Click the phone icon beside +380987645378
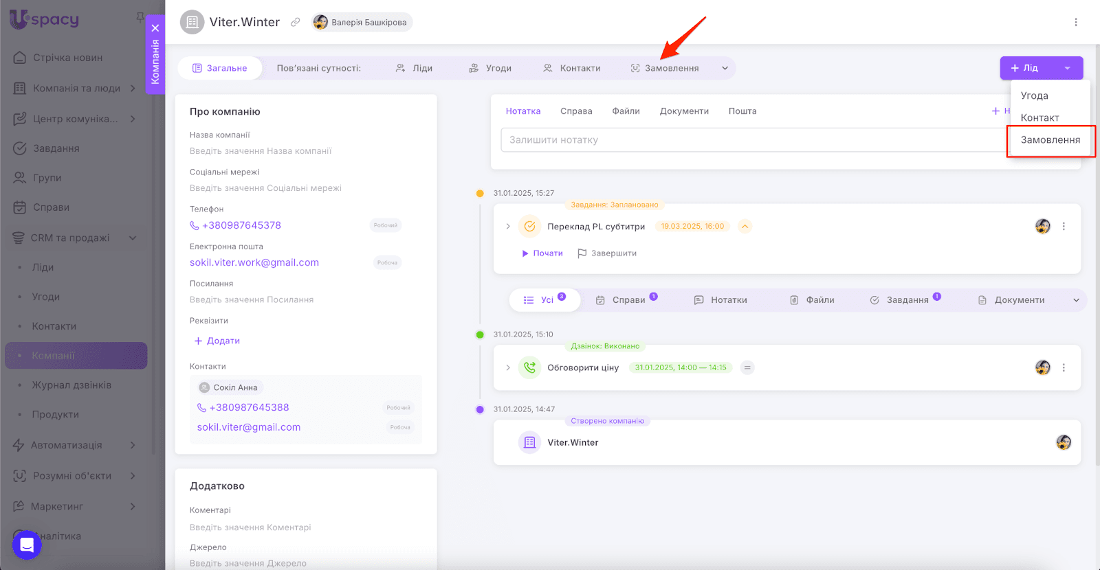The height and width of the screenshot is (570, 1100). (195, 225)
